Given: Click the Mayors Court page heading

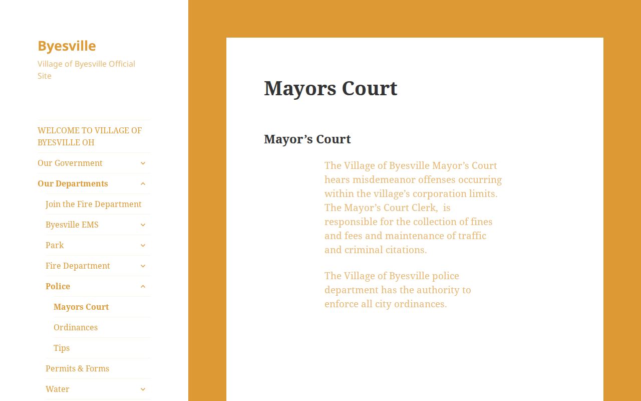Looking at the screenshot, I should (x=331, y=88).
